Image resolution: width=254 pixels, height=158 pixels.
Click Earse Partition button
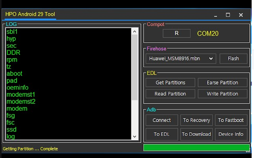pyautogui.click(x=222, y=83)
